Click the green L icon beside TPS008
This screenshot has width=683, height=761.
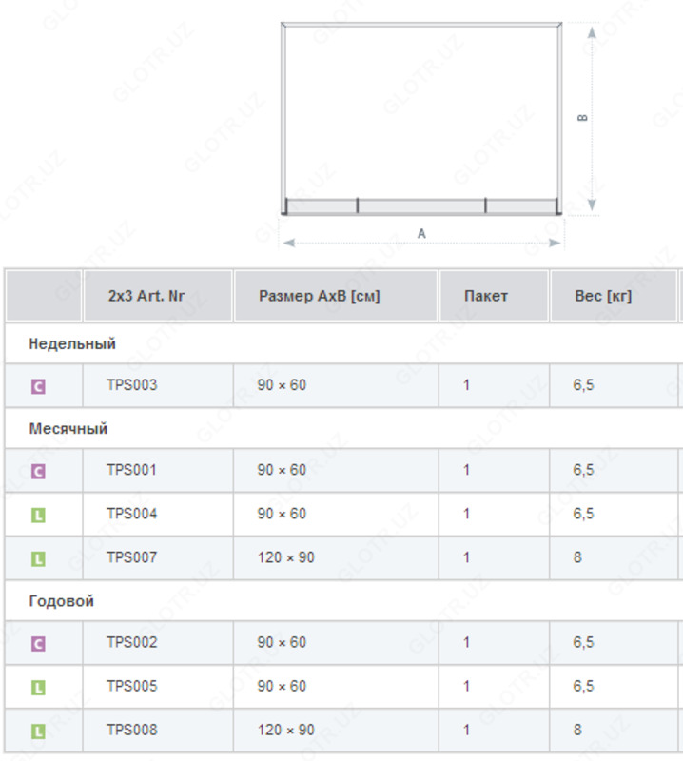[38, 732]
